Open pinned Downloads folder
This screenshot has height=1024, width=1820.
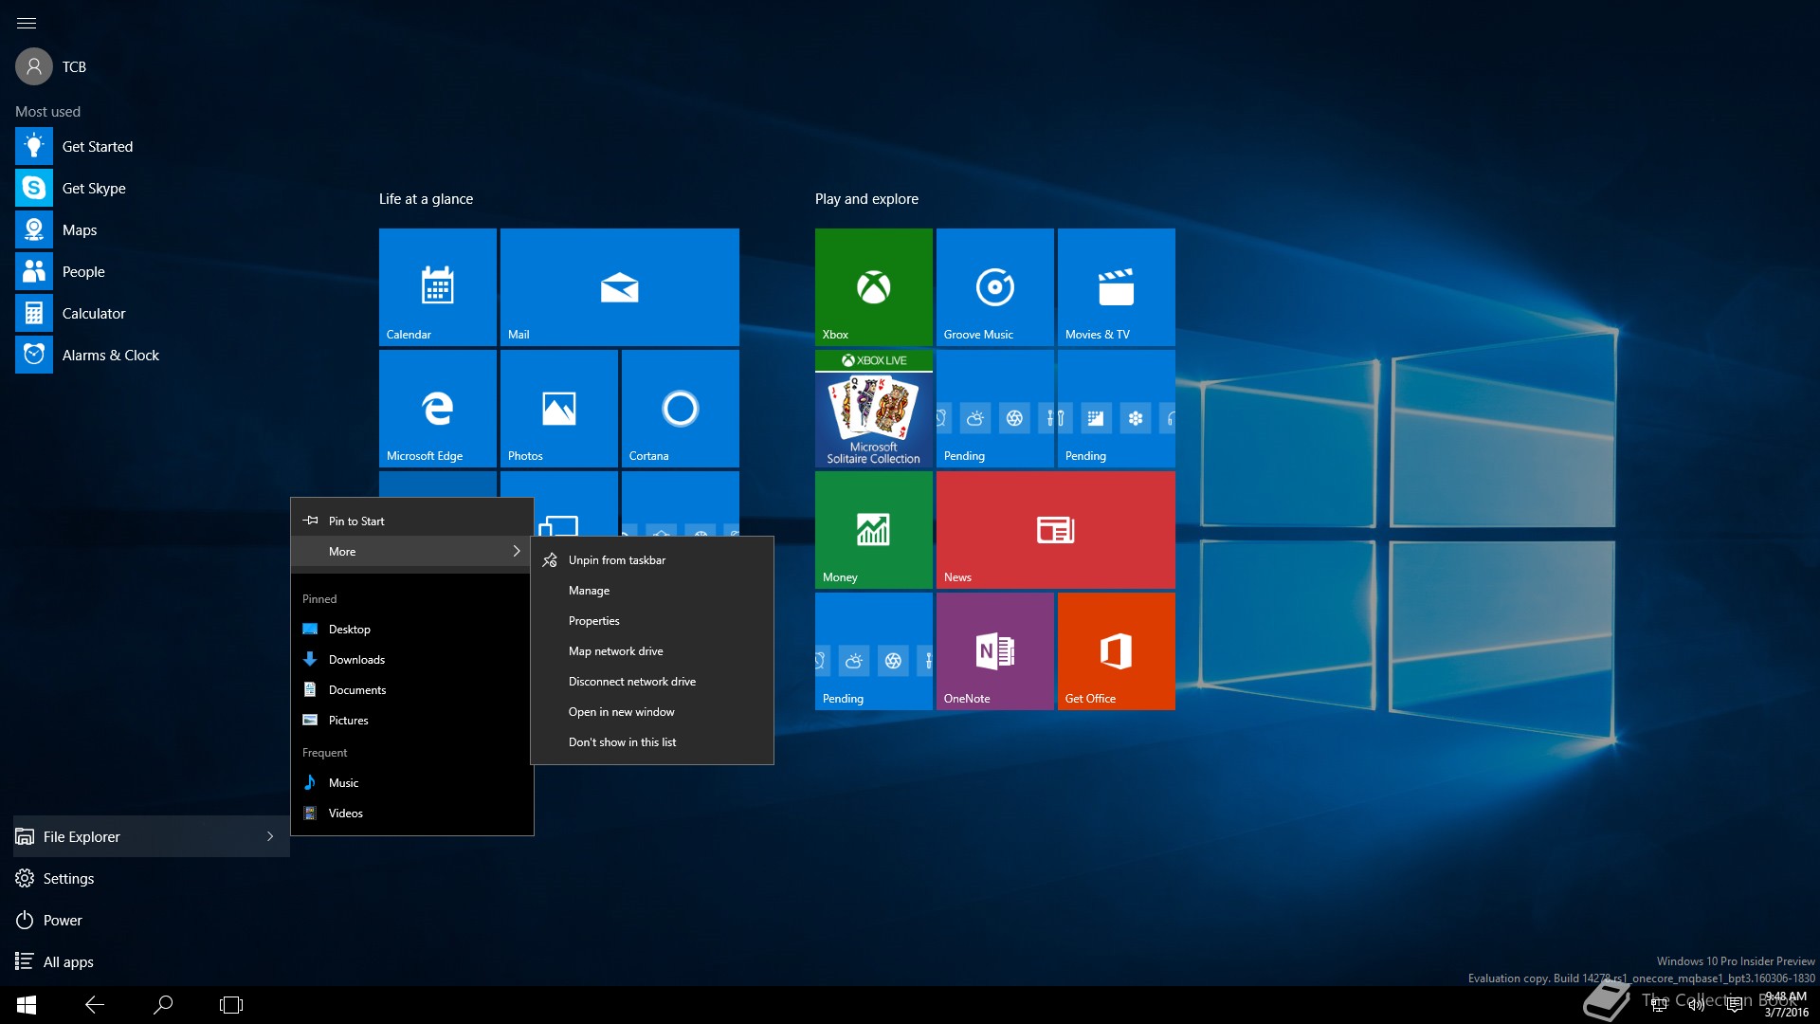356,660
